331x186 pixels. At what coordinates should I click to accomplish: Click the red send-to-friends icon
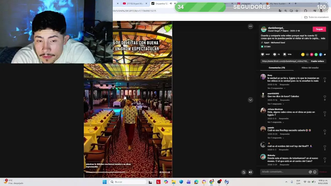[x=312, y=55]
